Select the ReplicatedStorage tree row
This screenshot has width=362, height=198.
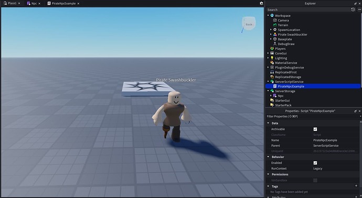click(x=313, y=77)
